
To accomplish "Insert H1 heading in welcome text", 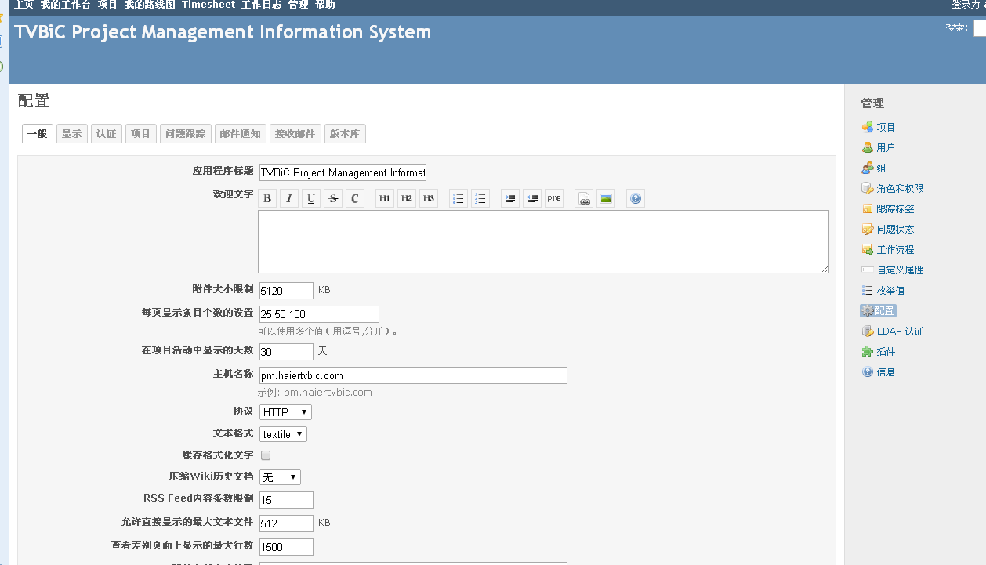I will point(385,198).
